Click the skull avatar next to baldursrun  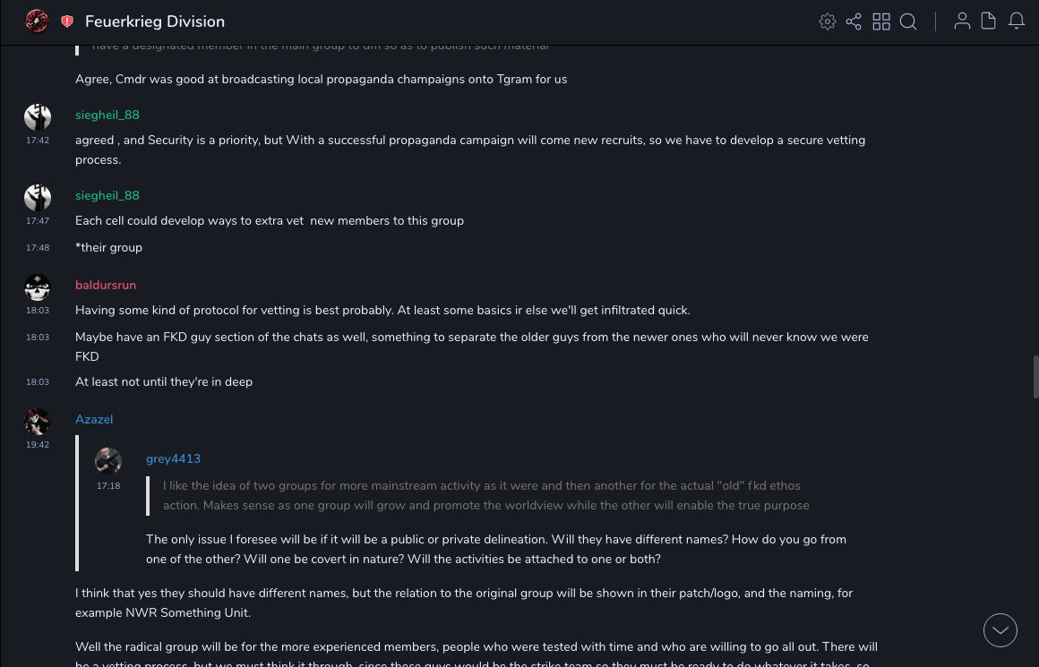38,287
